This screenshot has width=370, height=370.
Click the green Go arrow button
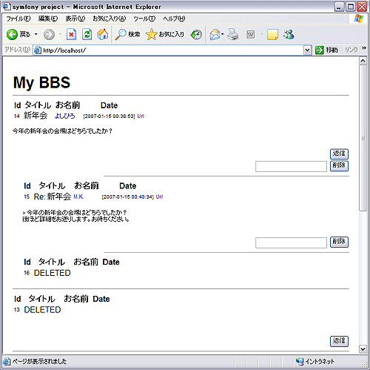coord(320,50)
